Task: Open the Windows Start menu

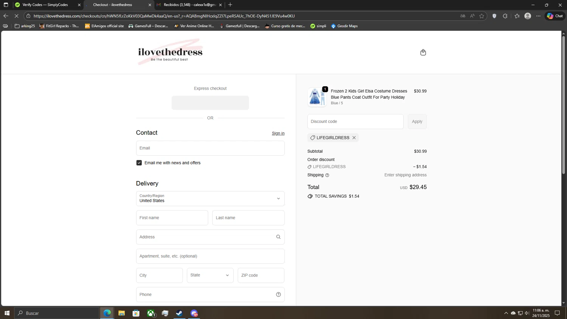Action: pyautogui.click(x=7, y=313)
